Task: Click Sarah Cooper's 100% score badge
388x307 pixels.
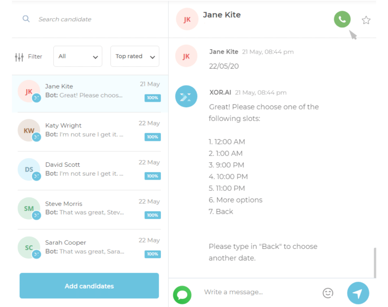Action: click(152, 254)
